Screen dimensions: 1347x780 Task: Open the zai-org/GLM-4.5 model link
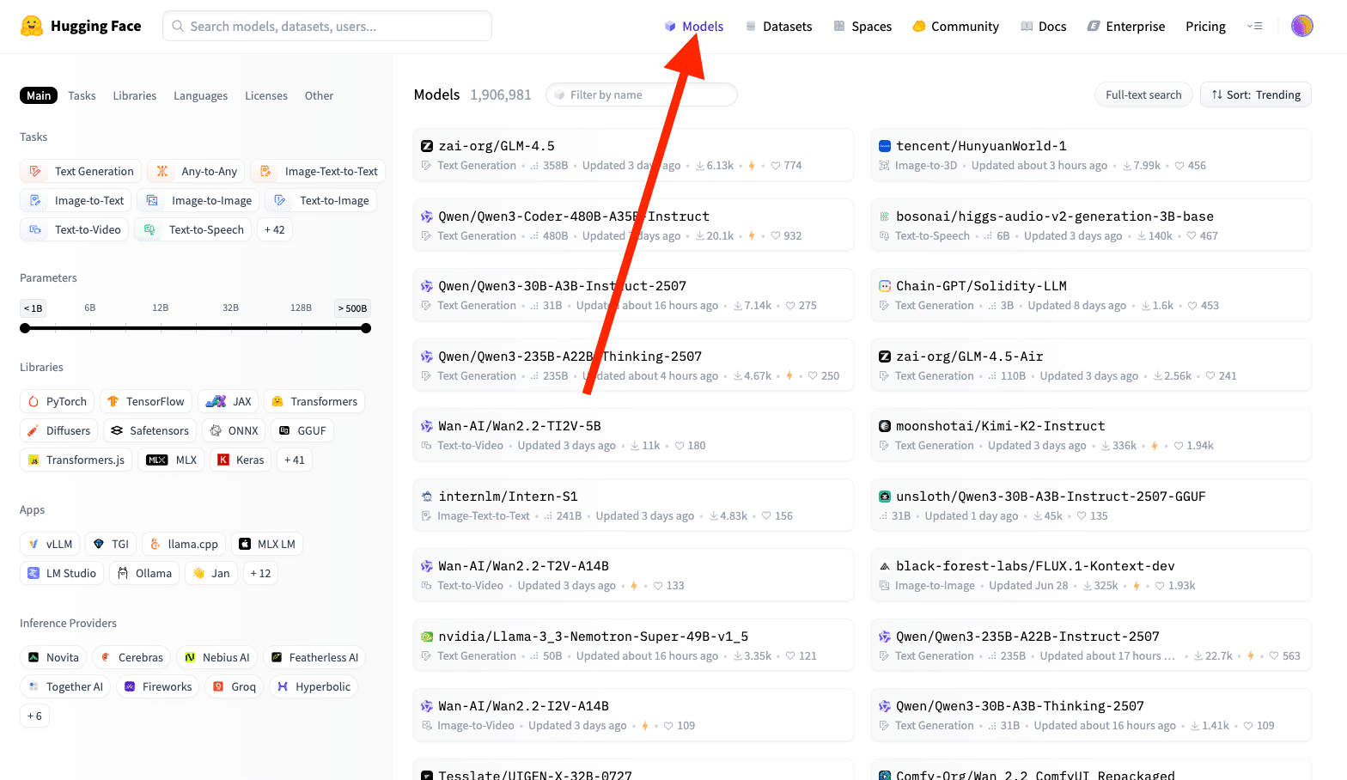(497, 146)
